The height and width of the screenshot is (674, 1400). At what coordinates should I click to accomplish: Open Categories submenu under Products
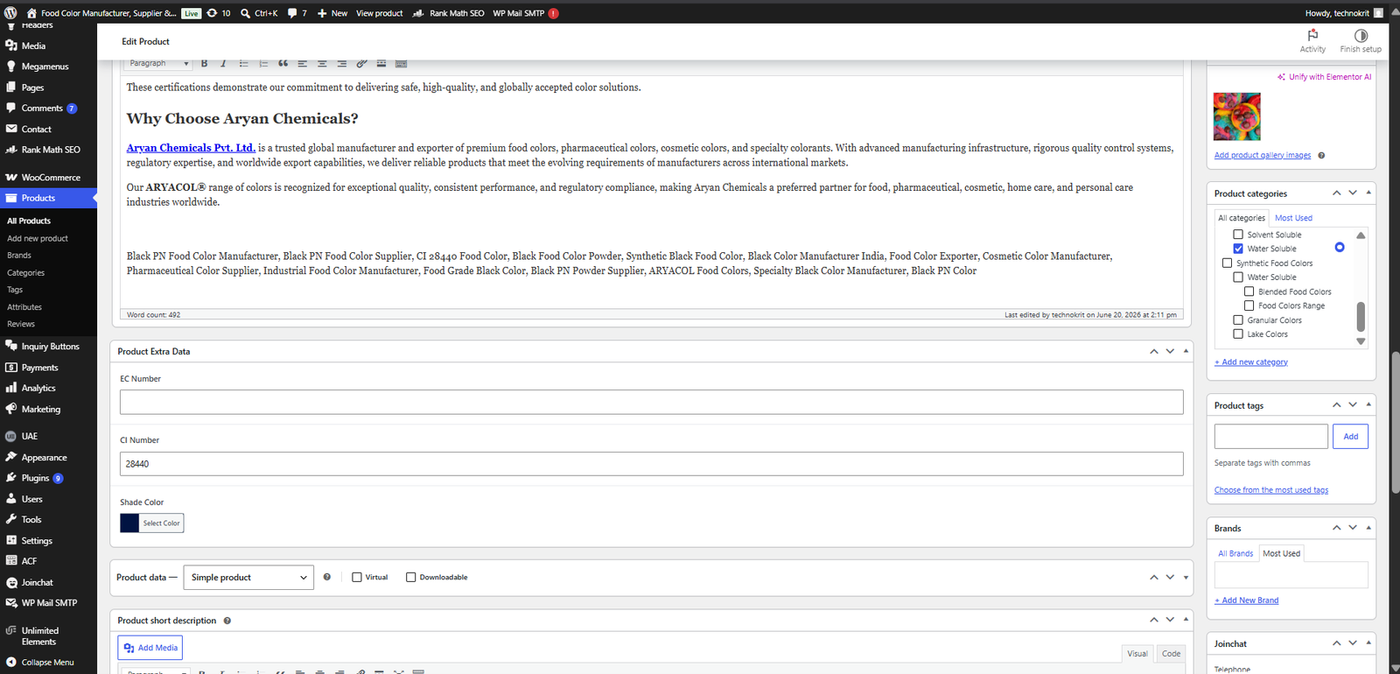(x=25, y=272)
